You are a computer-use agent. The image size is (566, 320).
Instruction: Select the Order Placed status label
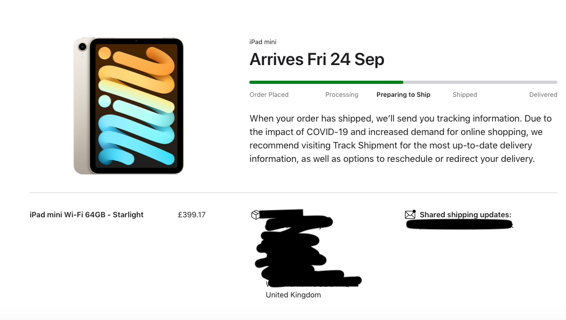point(269,95)
